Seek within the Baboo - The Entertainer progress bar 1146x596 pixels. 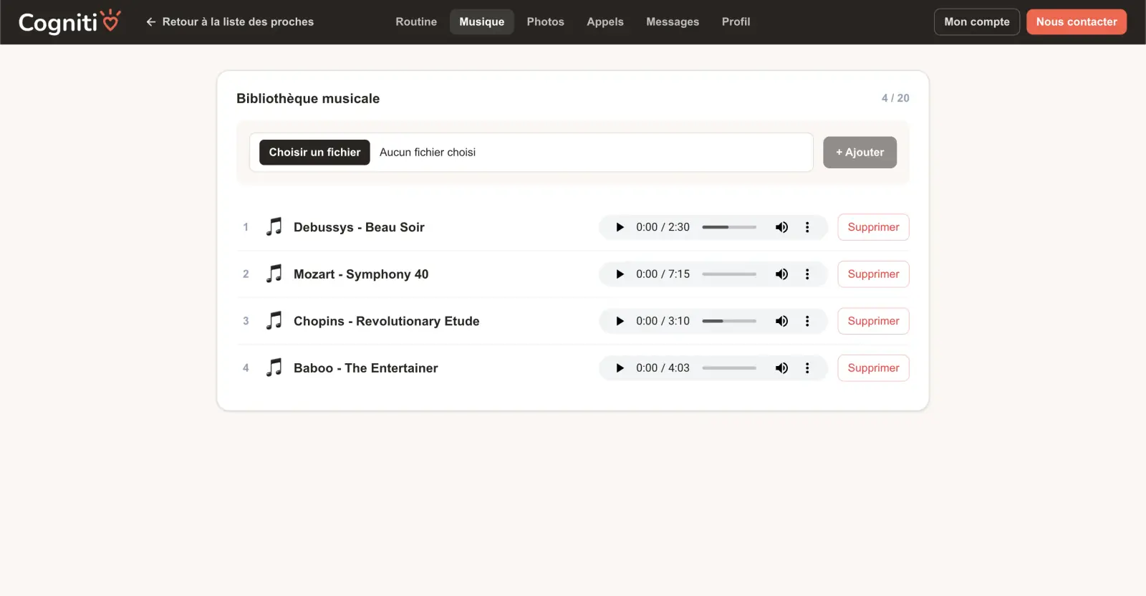729,368
